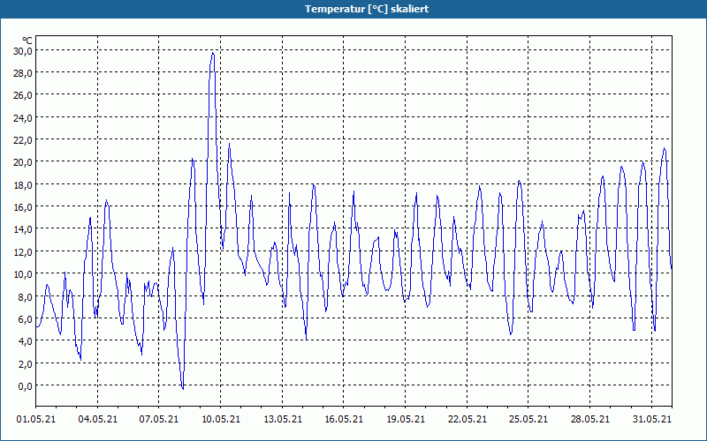This screenshot has width=707, height=441.
Task: Click the 6,0 axis value
Action: [x=25, y=319]
